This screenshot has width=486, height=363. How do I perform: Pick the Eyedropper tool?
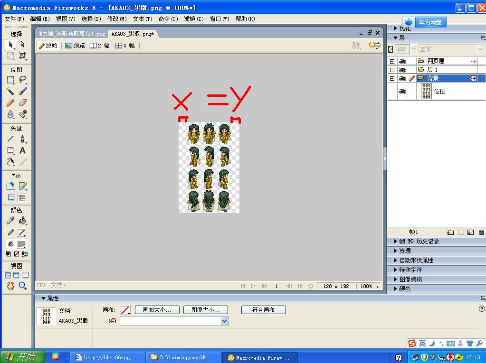point(10,221)
